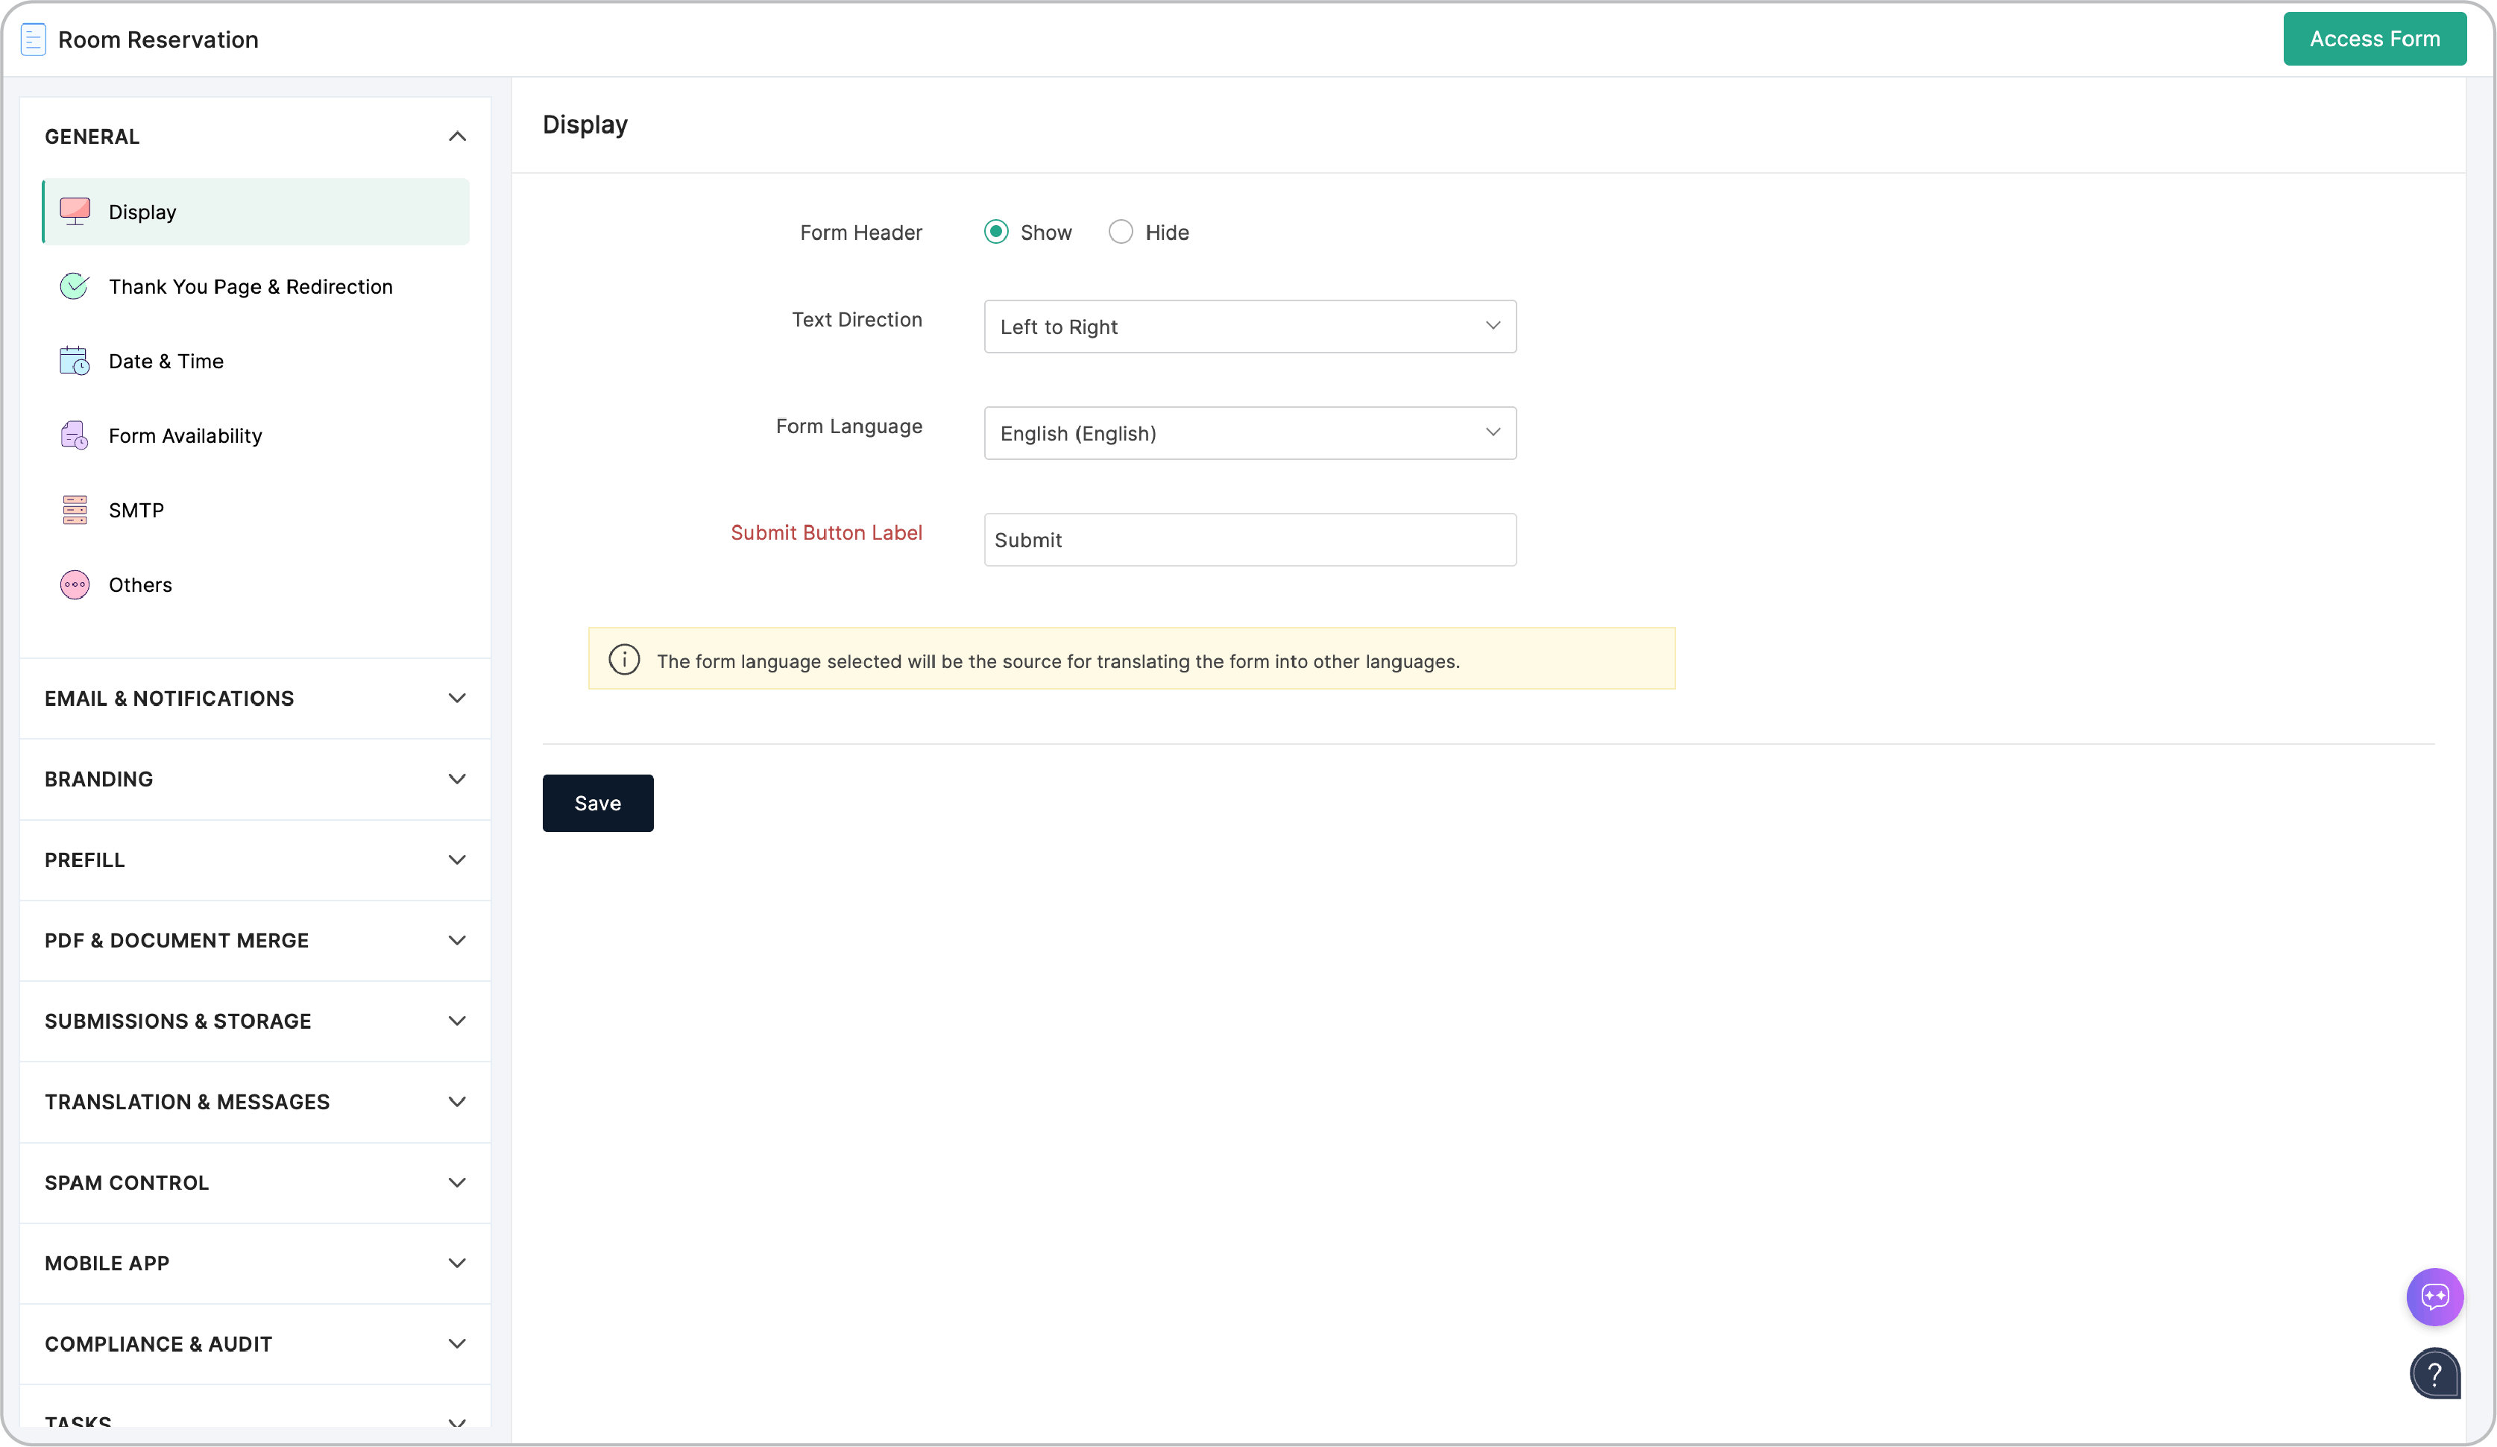Select Show for Form Header
Image resolution: width=2497 pixels, height=1447 pixels.
click(996, 232)
